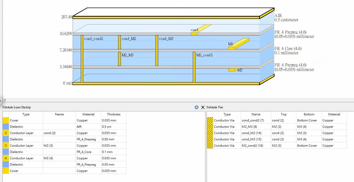Click the hatched via icon for cond_M2 (14) row

tap(210, 133)
